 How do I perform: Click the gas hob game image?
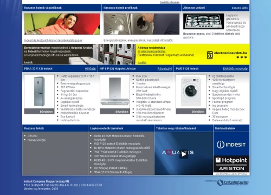click(204, 21)
